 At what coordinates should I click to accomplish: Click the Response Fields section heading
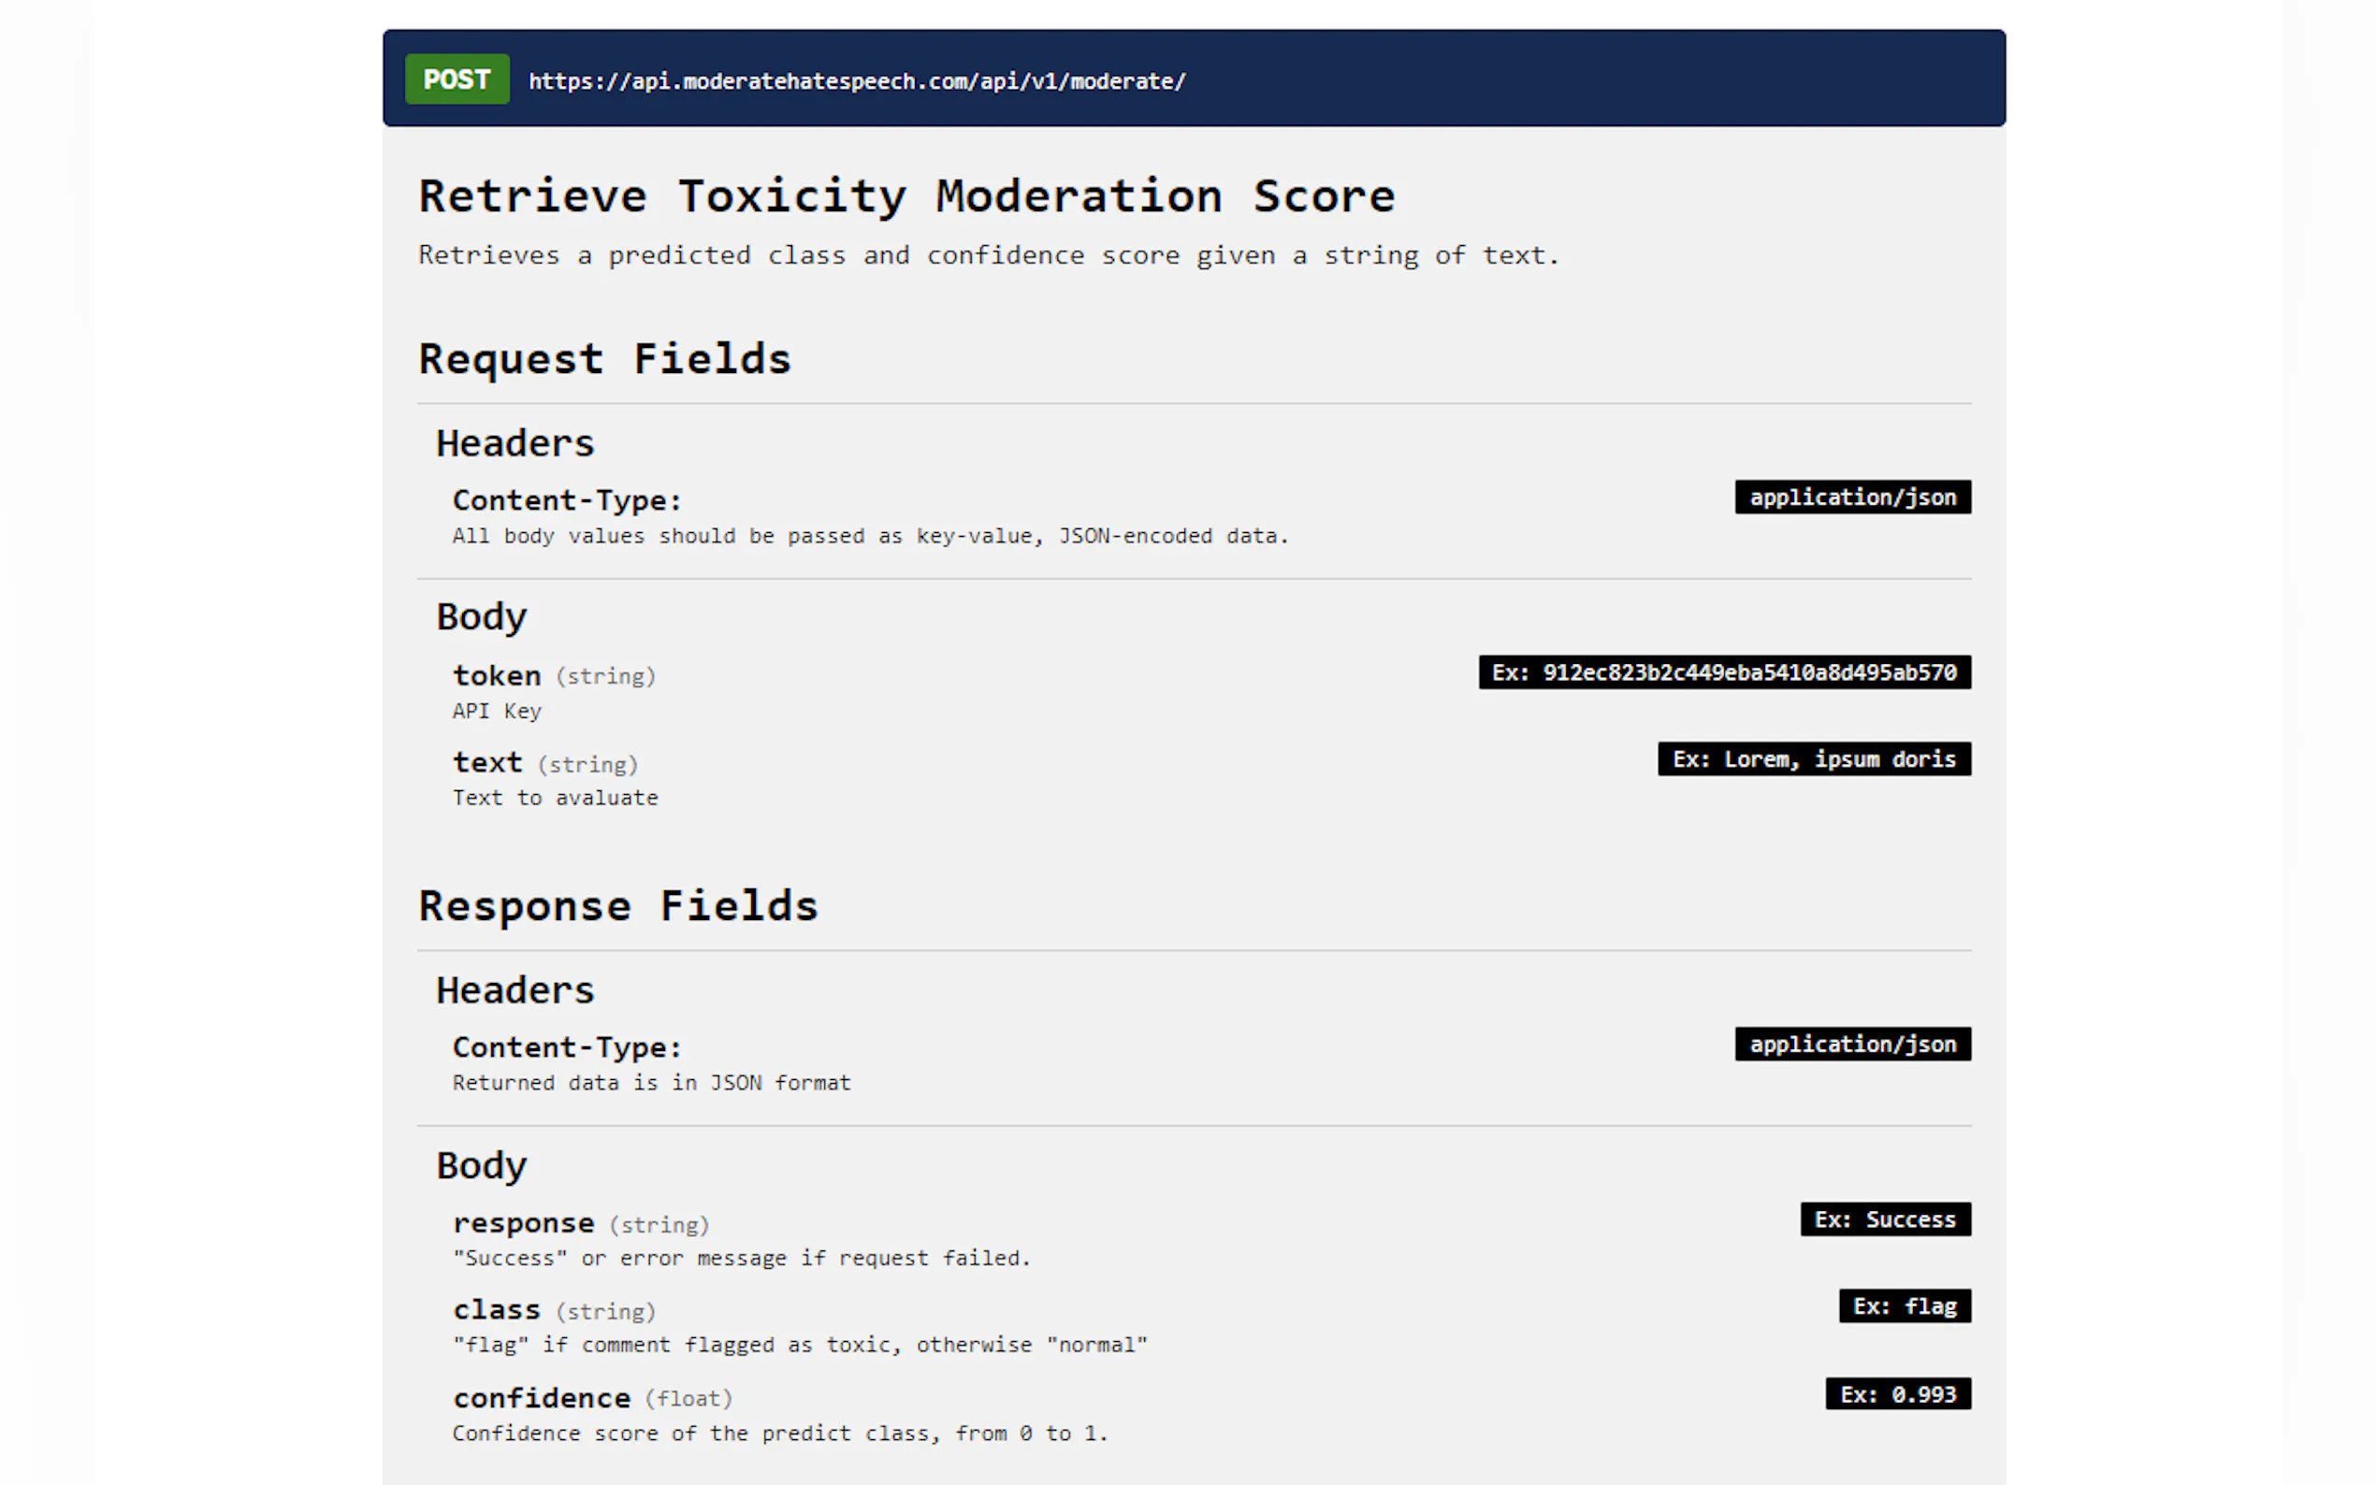617,905
